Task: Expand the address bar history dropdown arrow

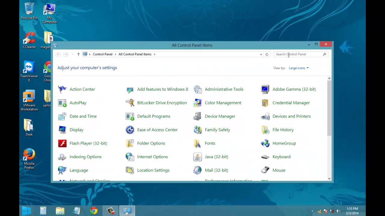Action: 261,54
